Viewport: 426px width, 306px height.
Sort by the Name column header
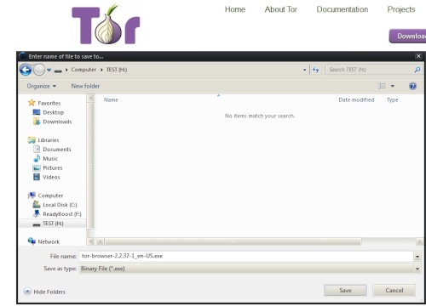111,100
